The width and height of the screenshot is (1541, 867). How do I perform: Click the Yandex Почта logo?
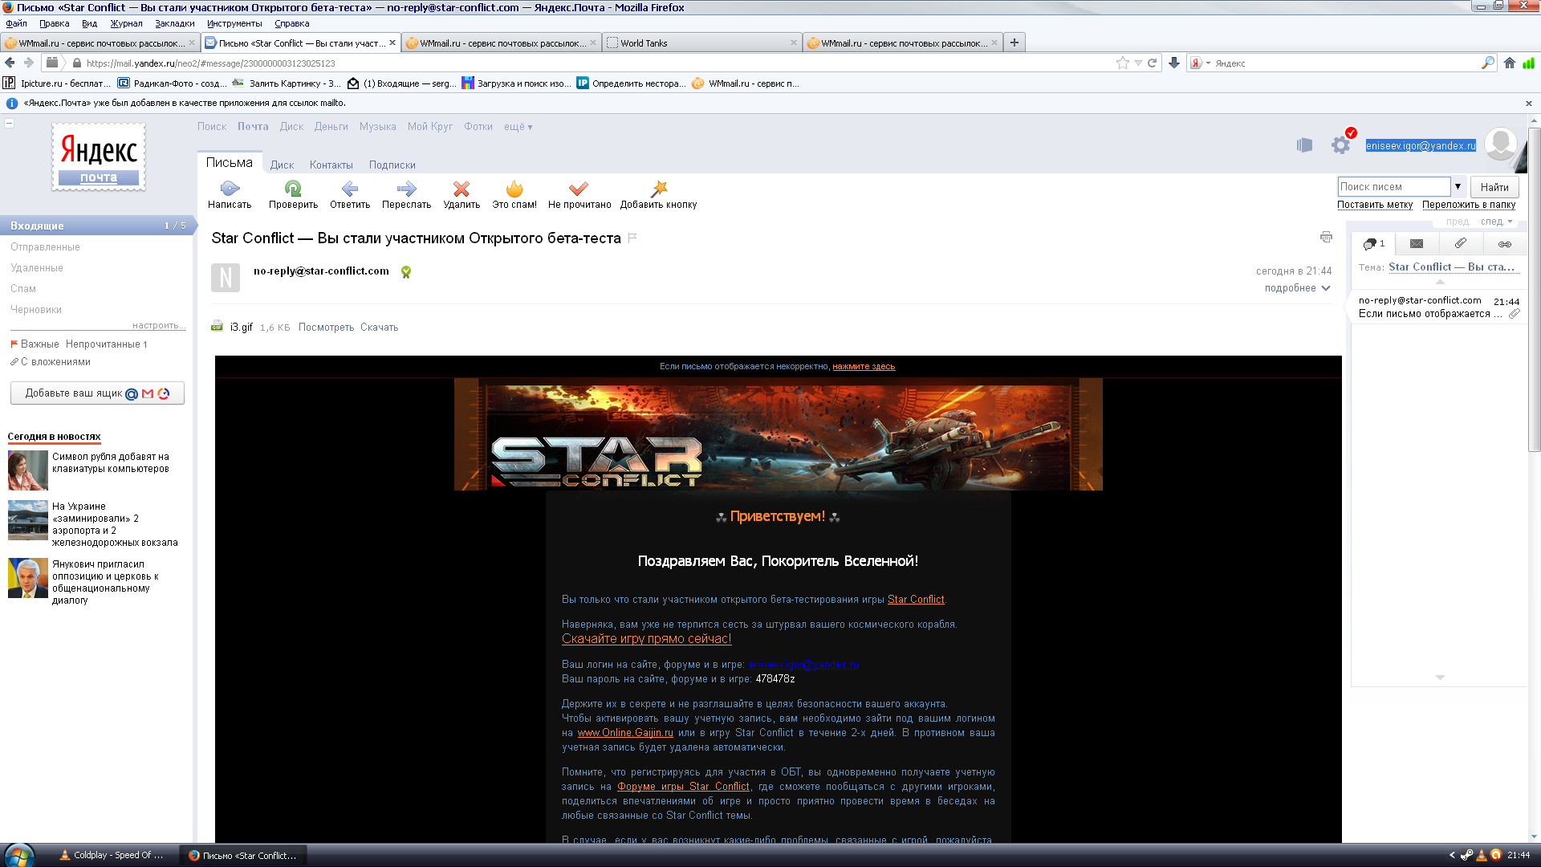point(99,157)
